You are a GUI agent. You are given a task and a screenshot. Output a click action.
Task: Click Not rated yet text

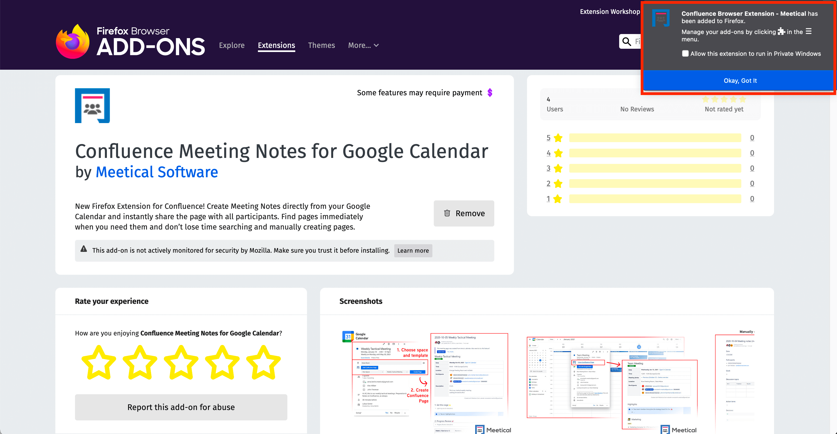point(724,109)
